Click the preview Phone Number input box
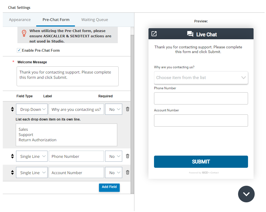The image size is (266, 212). (x=201, y=98)
